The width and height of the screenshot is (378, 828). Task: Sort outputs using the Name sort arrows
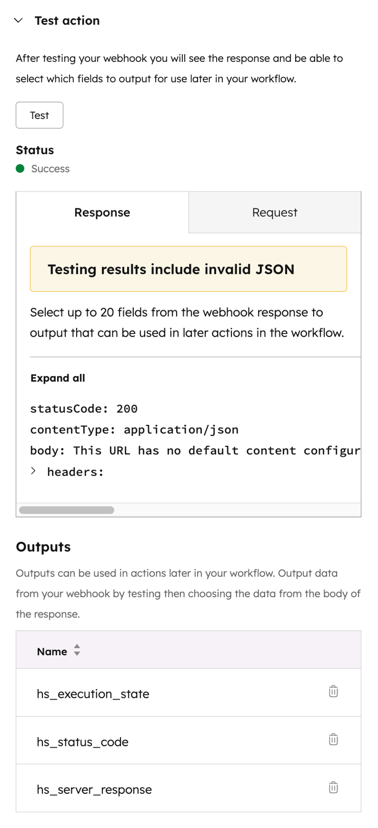click(x=77, y=651)
